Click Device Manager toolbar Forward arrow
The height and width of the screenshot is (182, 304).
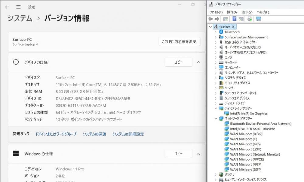click(217, 19)
